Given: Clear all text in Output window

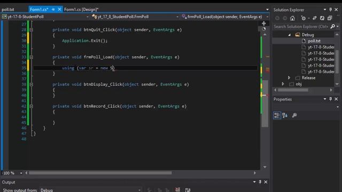Looking at the screenshot, I should pos(178,190).
